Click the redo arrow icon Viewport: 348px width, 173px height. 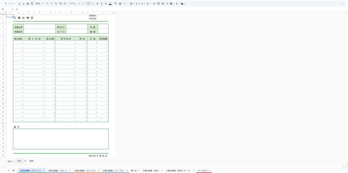(23, 3)
